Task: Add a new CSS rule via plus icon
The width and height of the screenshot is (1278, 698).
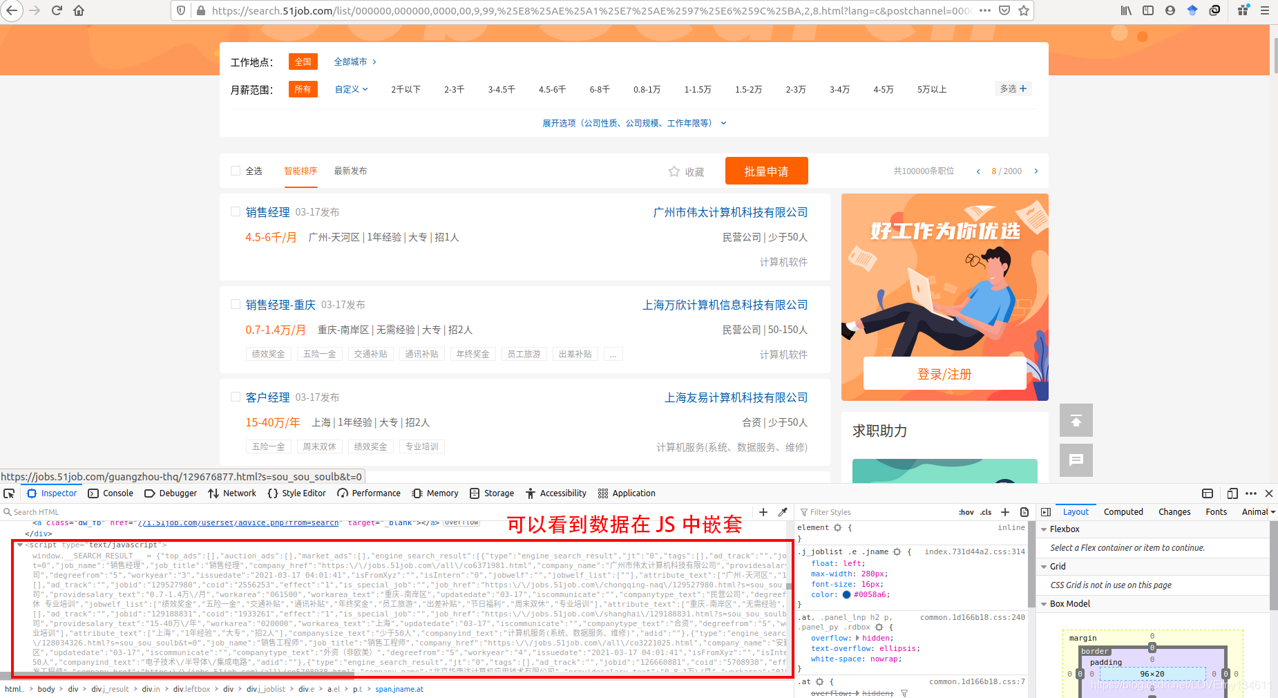Action: coord(1006,512)
